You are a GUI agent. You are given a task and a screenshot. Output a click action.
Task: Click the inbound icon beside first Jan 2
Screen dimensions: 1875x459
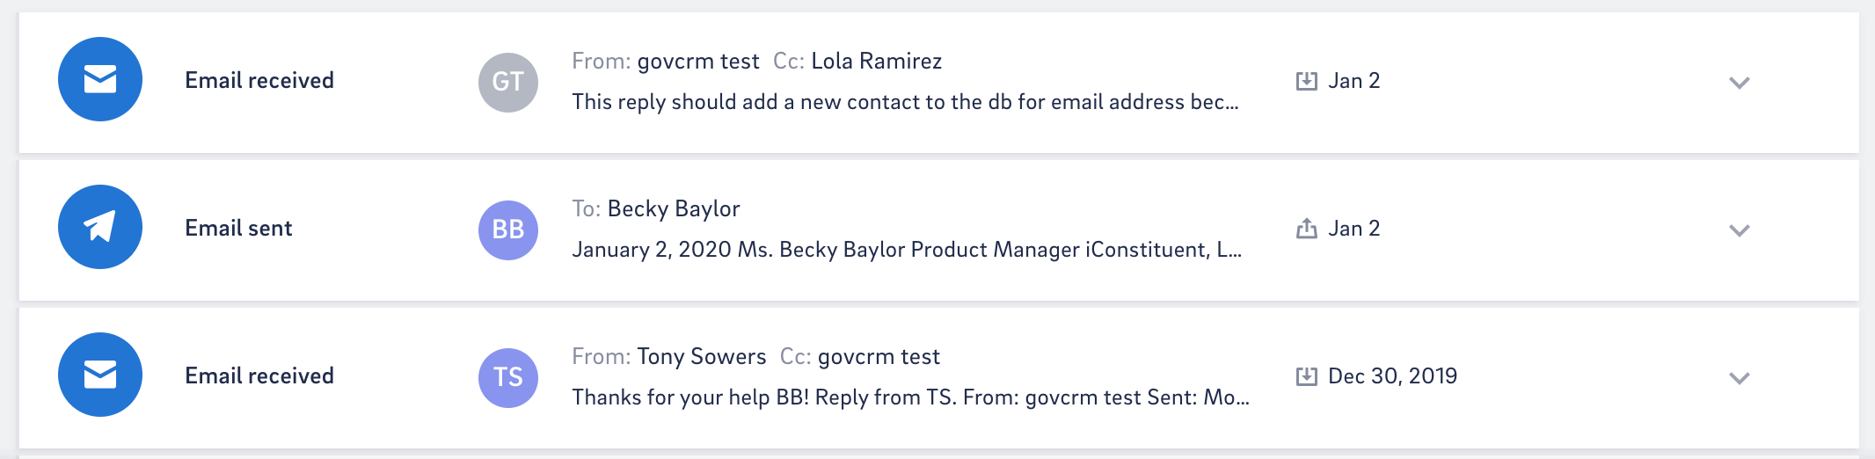click(1307, 81)
